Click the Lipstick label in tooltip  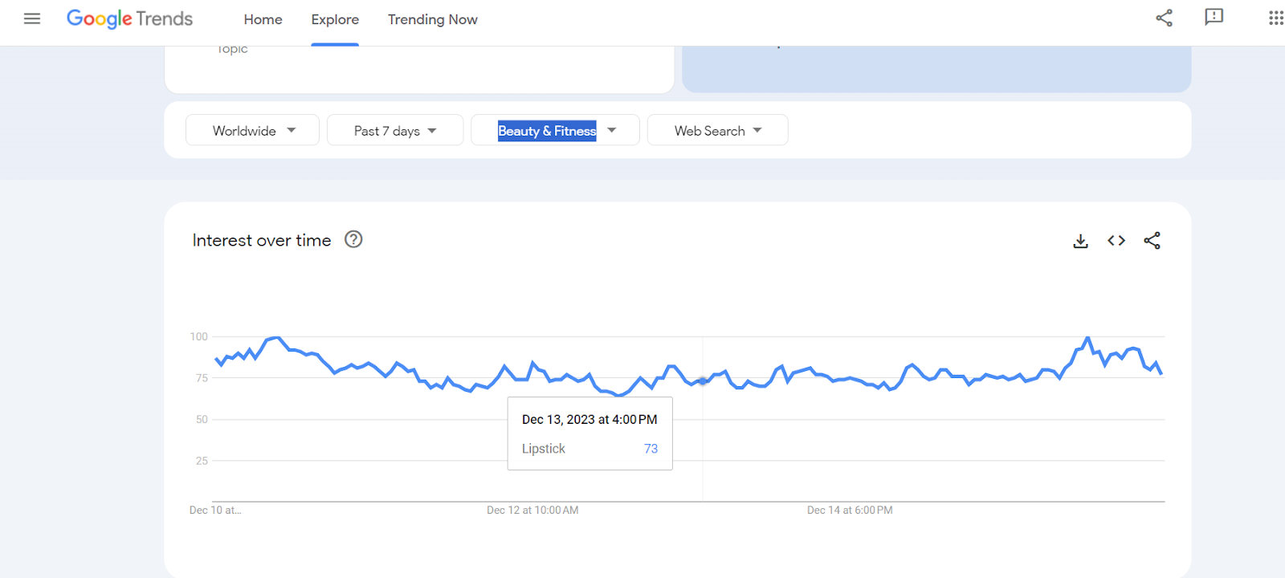(x=544, y=449)
